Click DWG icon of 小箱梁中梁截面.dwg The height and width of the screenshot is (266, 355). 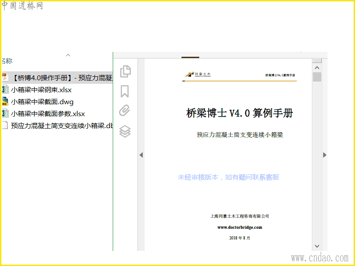[x=5, y=102]
